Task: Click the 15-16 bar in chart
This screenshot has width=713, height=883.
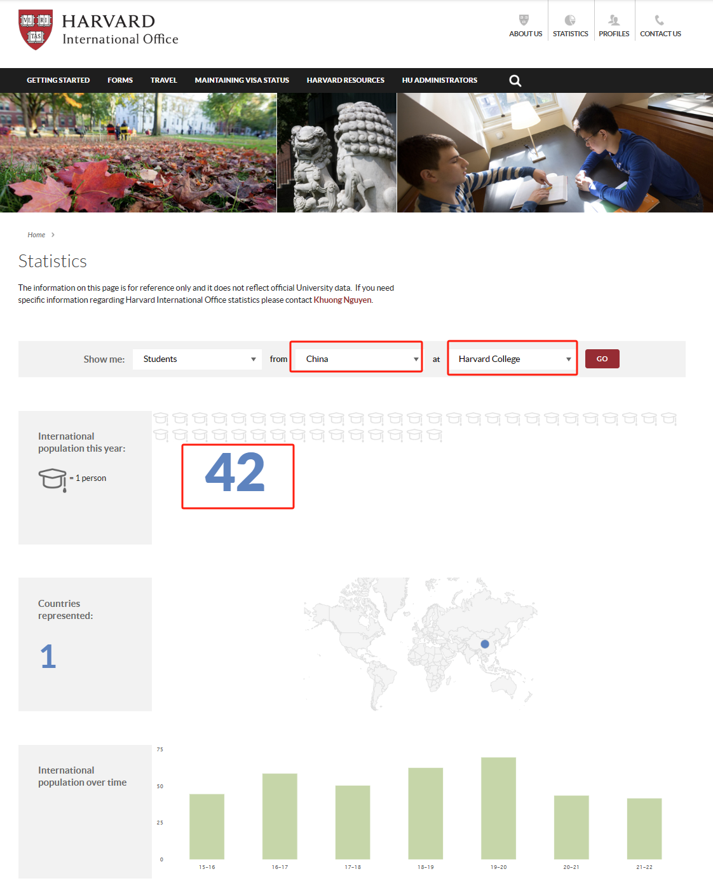Action: (207, 826)
